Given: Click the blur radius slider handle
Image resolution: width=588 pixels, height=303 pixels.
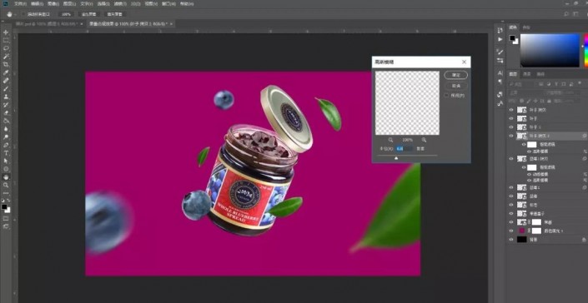Looking at the screenshot, I should click(396, 158).
